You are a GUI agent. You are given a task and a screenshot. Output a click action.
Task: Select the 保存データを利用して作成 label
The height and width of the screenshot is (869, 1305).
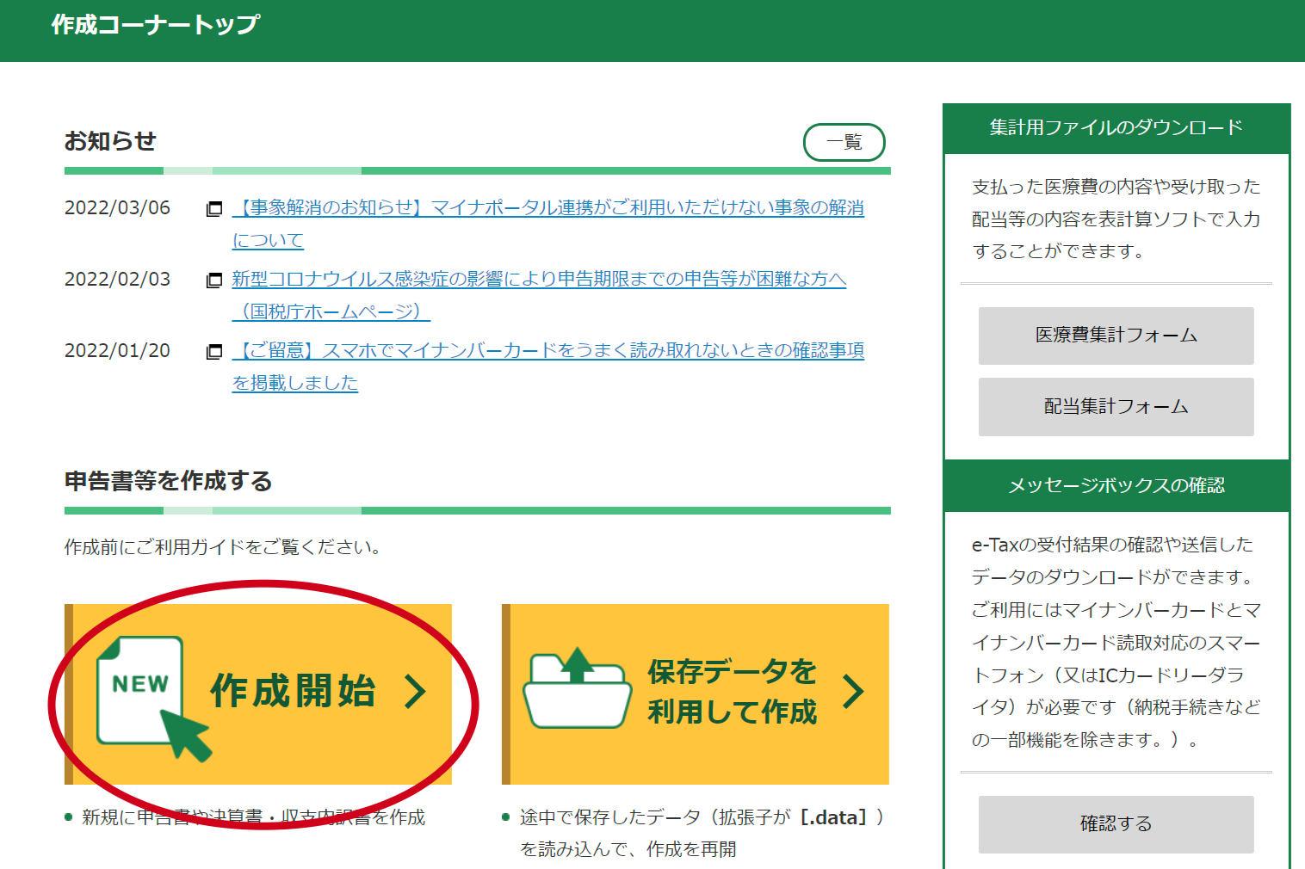pyautogui.click(x=732, y=692)
